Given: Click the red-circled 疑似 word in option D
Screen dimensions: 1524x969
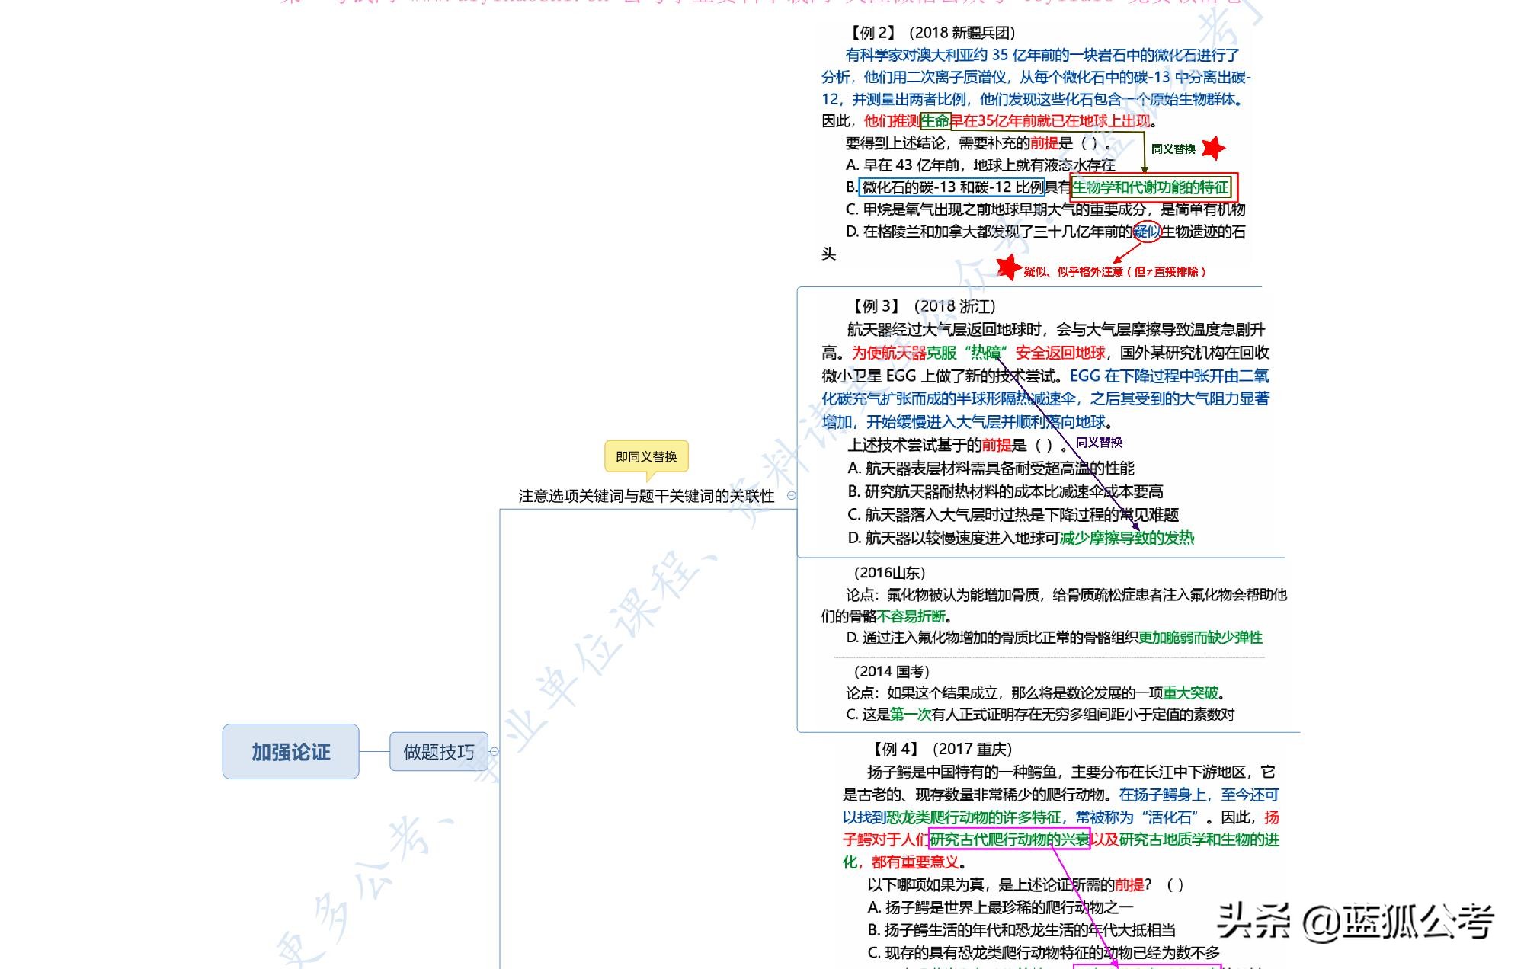Looking at the screenshot, I should [1147, 232].
